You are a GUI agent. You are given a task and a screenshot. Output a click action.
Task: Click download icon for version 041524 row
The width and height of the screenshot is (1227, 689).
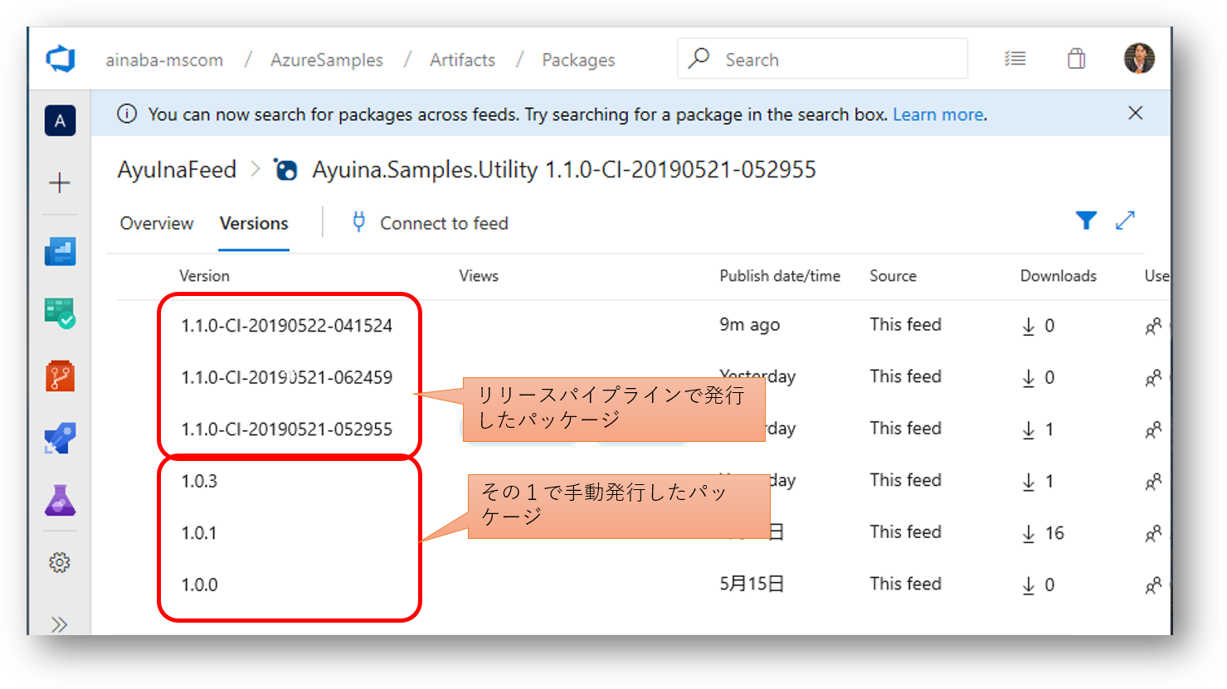click(1029, 326)
